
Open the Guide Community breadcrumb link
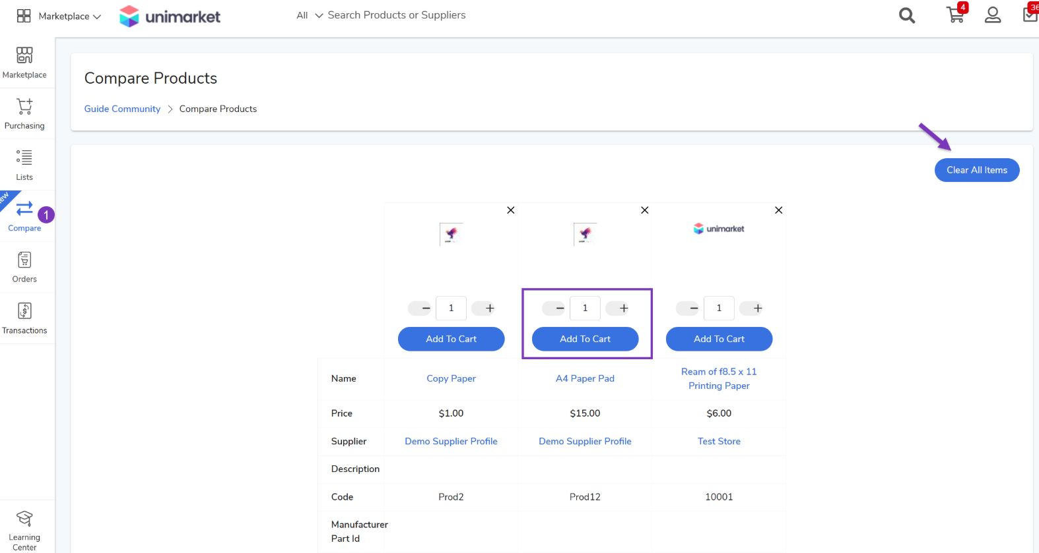click(x=122, y=109)
